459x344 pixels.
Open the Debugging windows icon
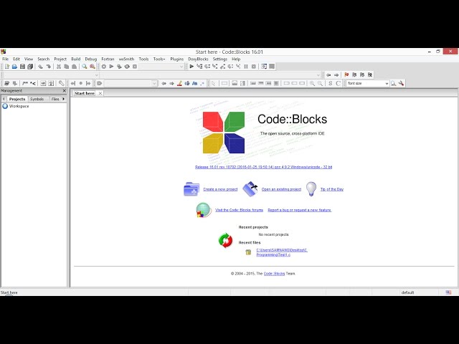[264, 67]
